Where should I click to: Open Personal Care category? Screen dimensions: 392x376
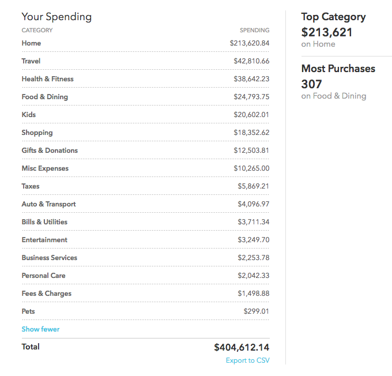coord(43,276)
